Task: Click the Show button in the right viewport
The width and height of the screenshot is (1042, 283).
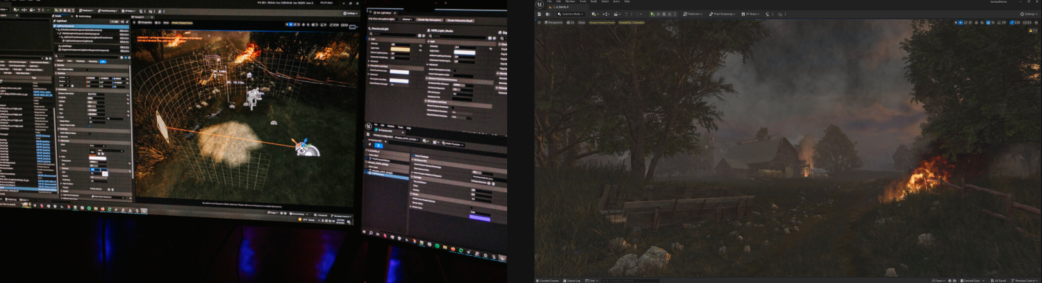Action: (581, 22)
